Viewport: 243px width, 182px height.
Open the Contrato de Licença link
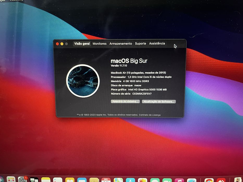149,115
